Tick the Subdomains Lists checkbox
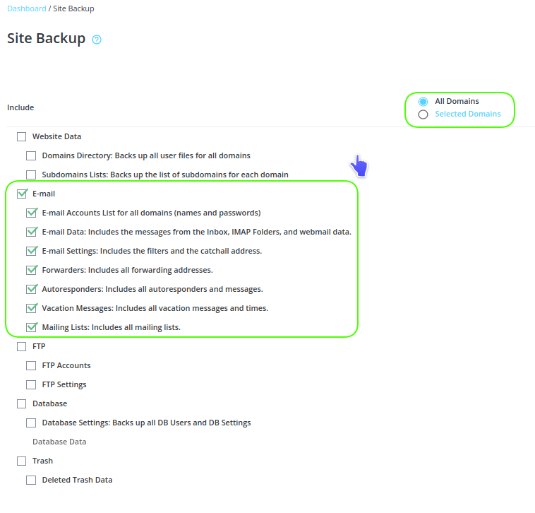 (31, 175)
